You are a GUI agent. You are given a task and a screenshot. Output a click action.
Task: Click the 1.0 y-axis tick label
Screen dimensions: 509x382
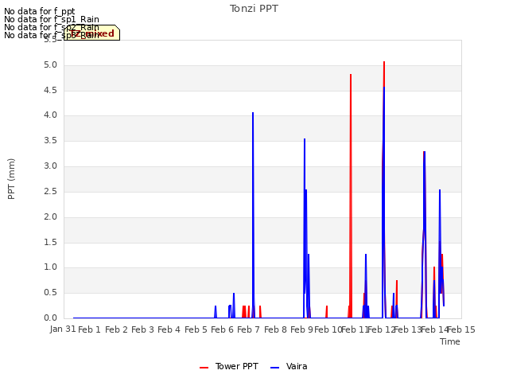pyautogui.click(x=50, y=267)
